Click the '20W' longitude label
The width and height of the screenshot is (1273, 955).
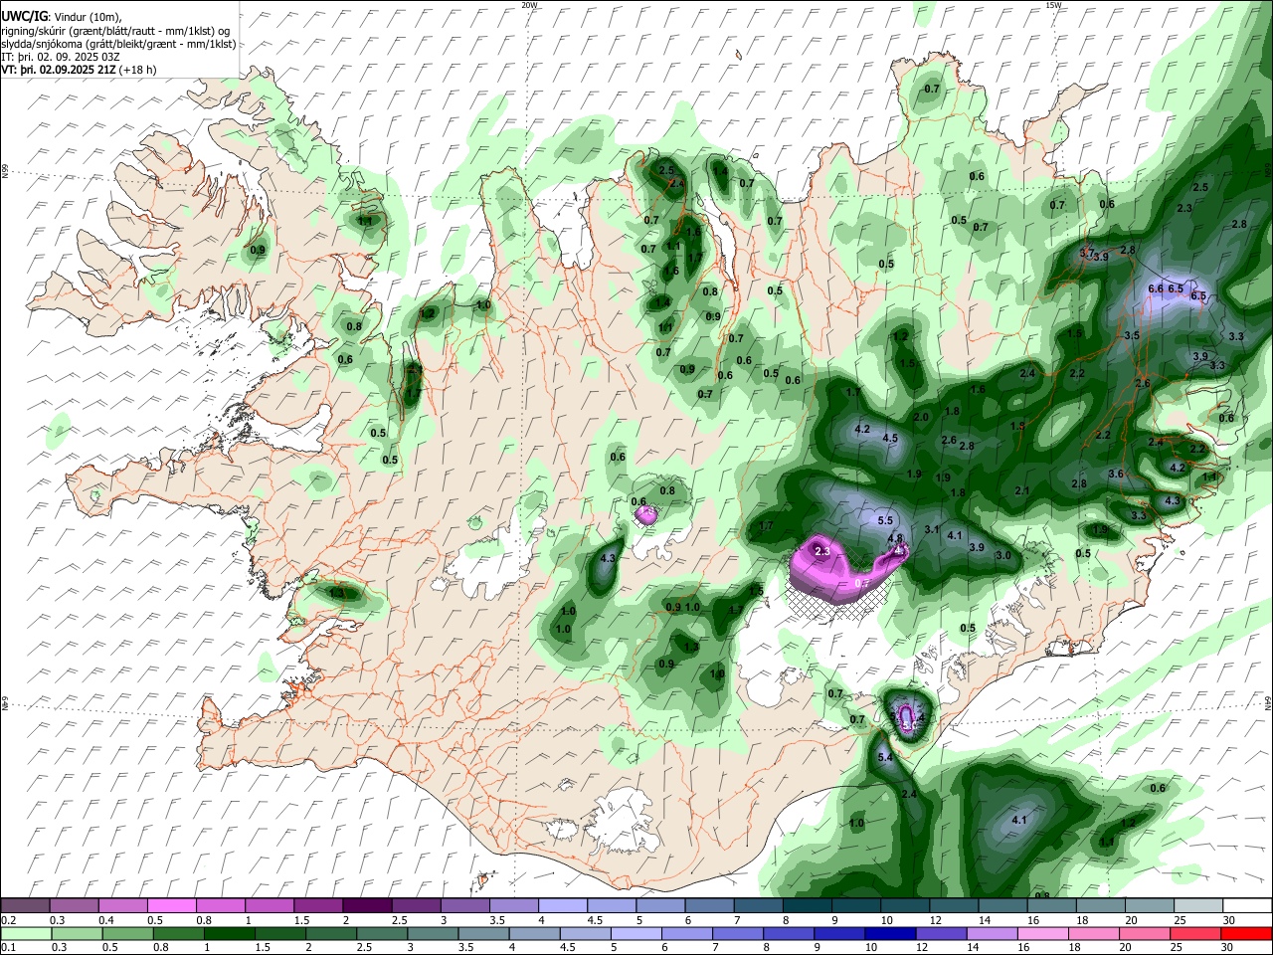[x=529, y=5]
